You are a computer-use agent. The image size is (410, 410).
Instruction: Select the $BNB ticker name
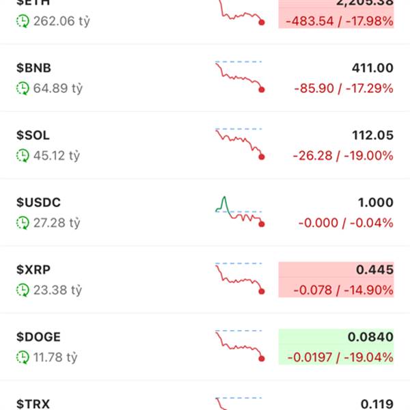pos(33,68)
